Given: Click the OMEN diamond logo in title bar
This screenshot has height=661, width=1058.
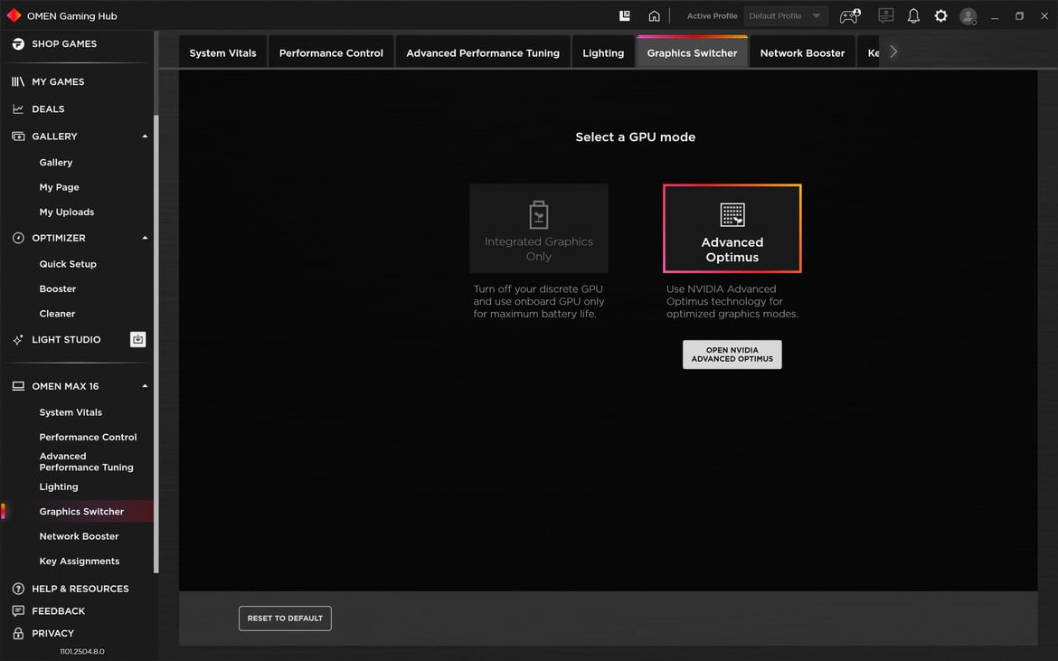Looking at the screenshot, I should pos(14,15).
